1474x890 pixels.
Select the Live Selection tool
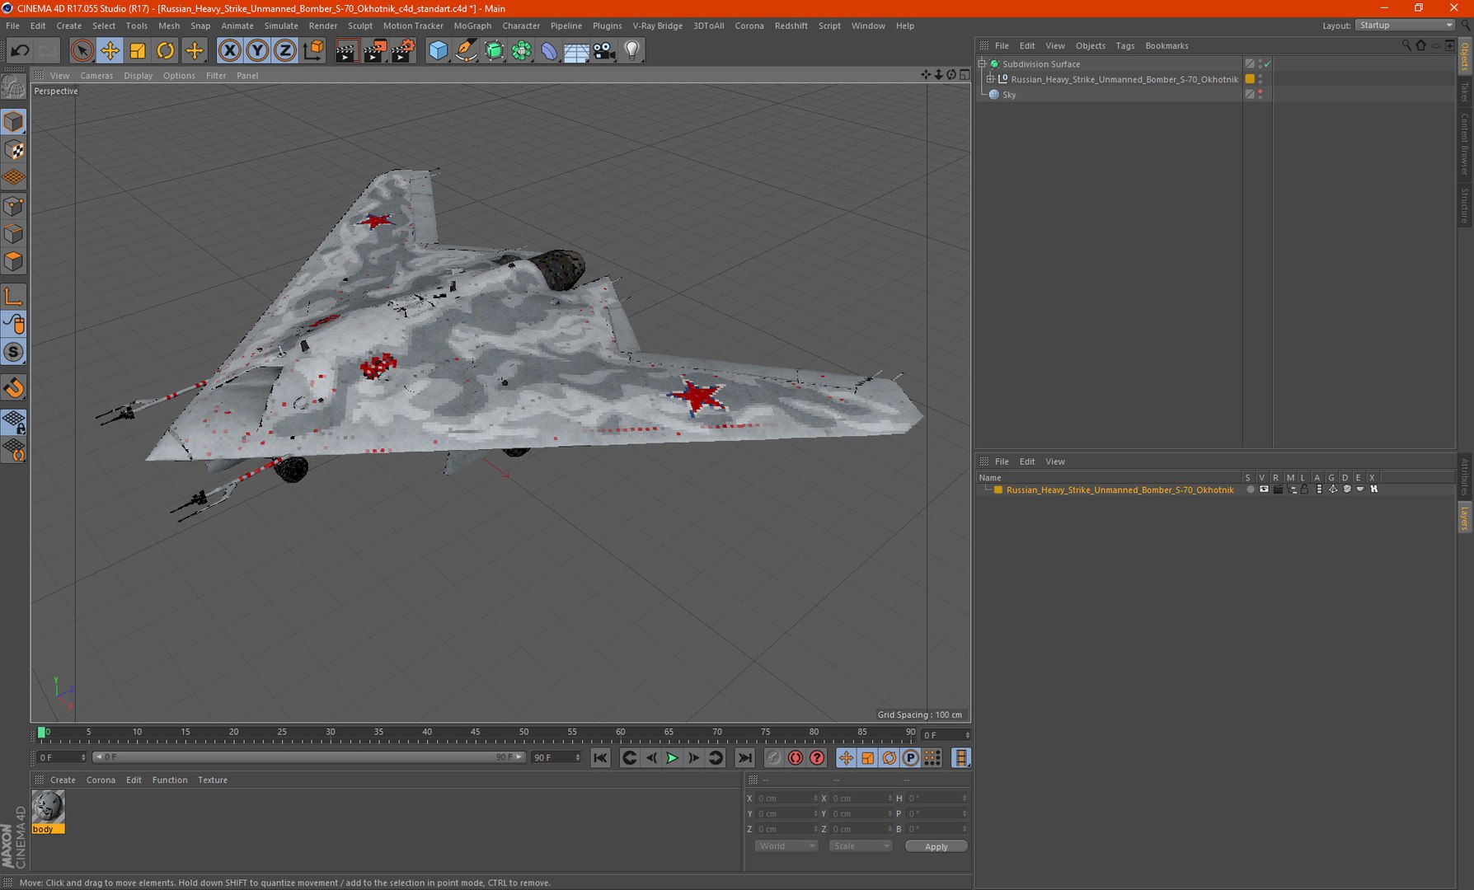click(82, 51)
